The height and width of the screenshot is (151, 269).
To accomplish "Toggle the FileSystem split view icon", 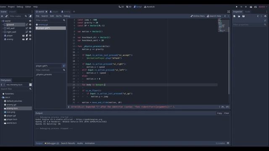I will 30,85.
